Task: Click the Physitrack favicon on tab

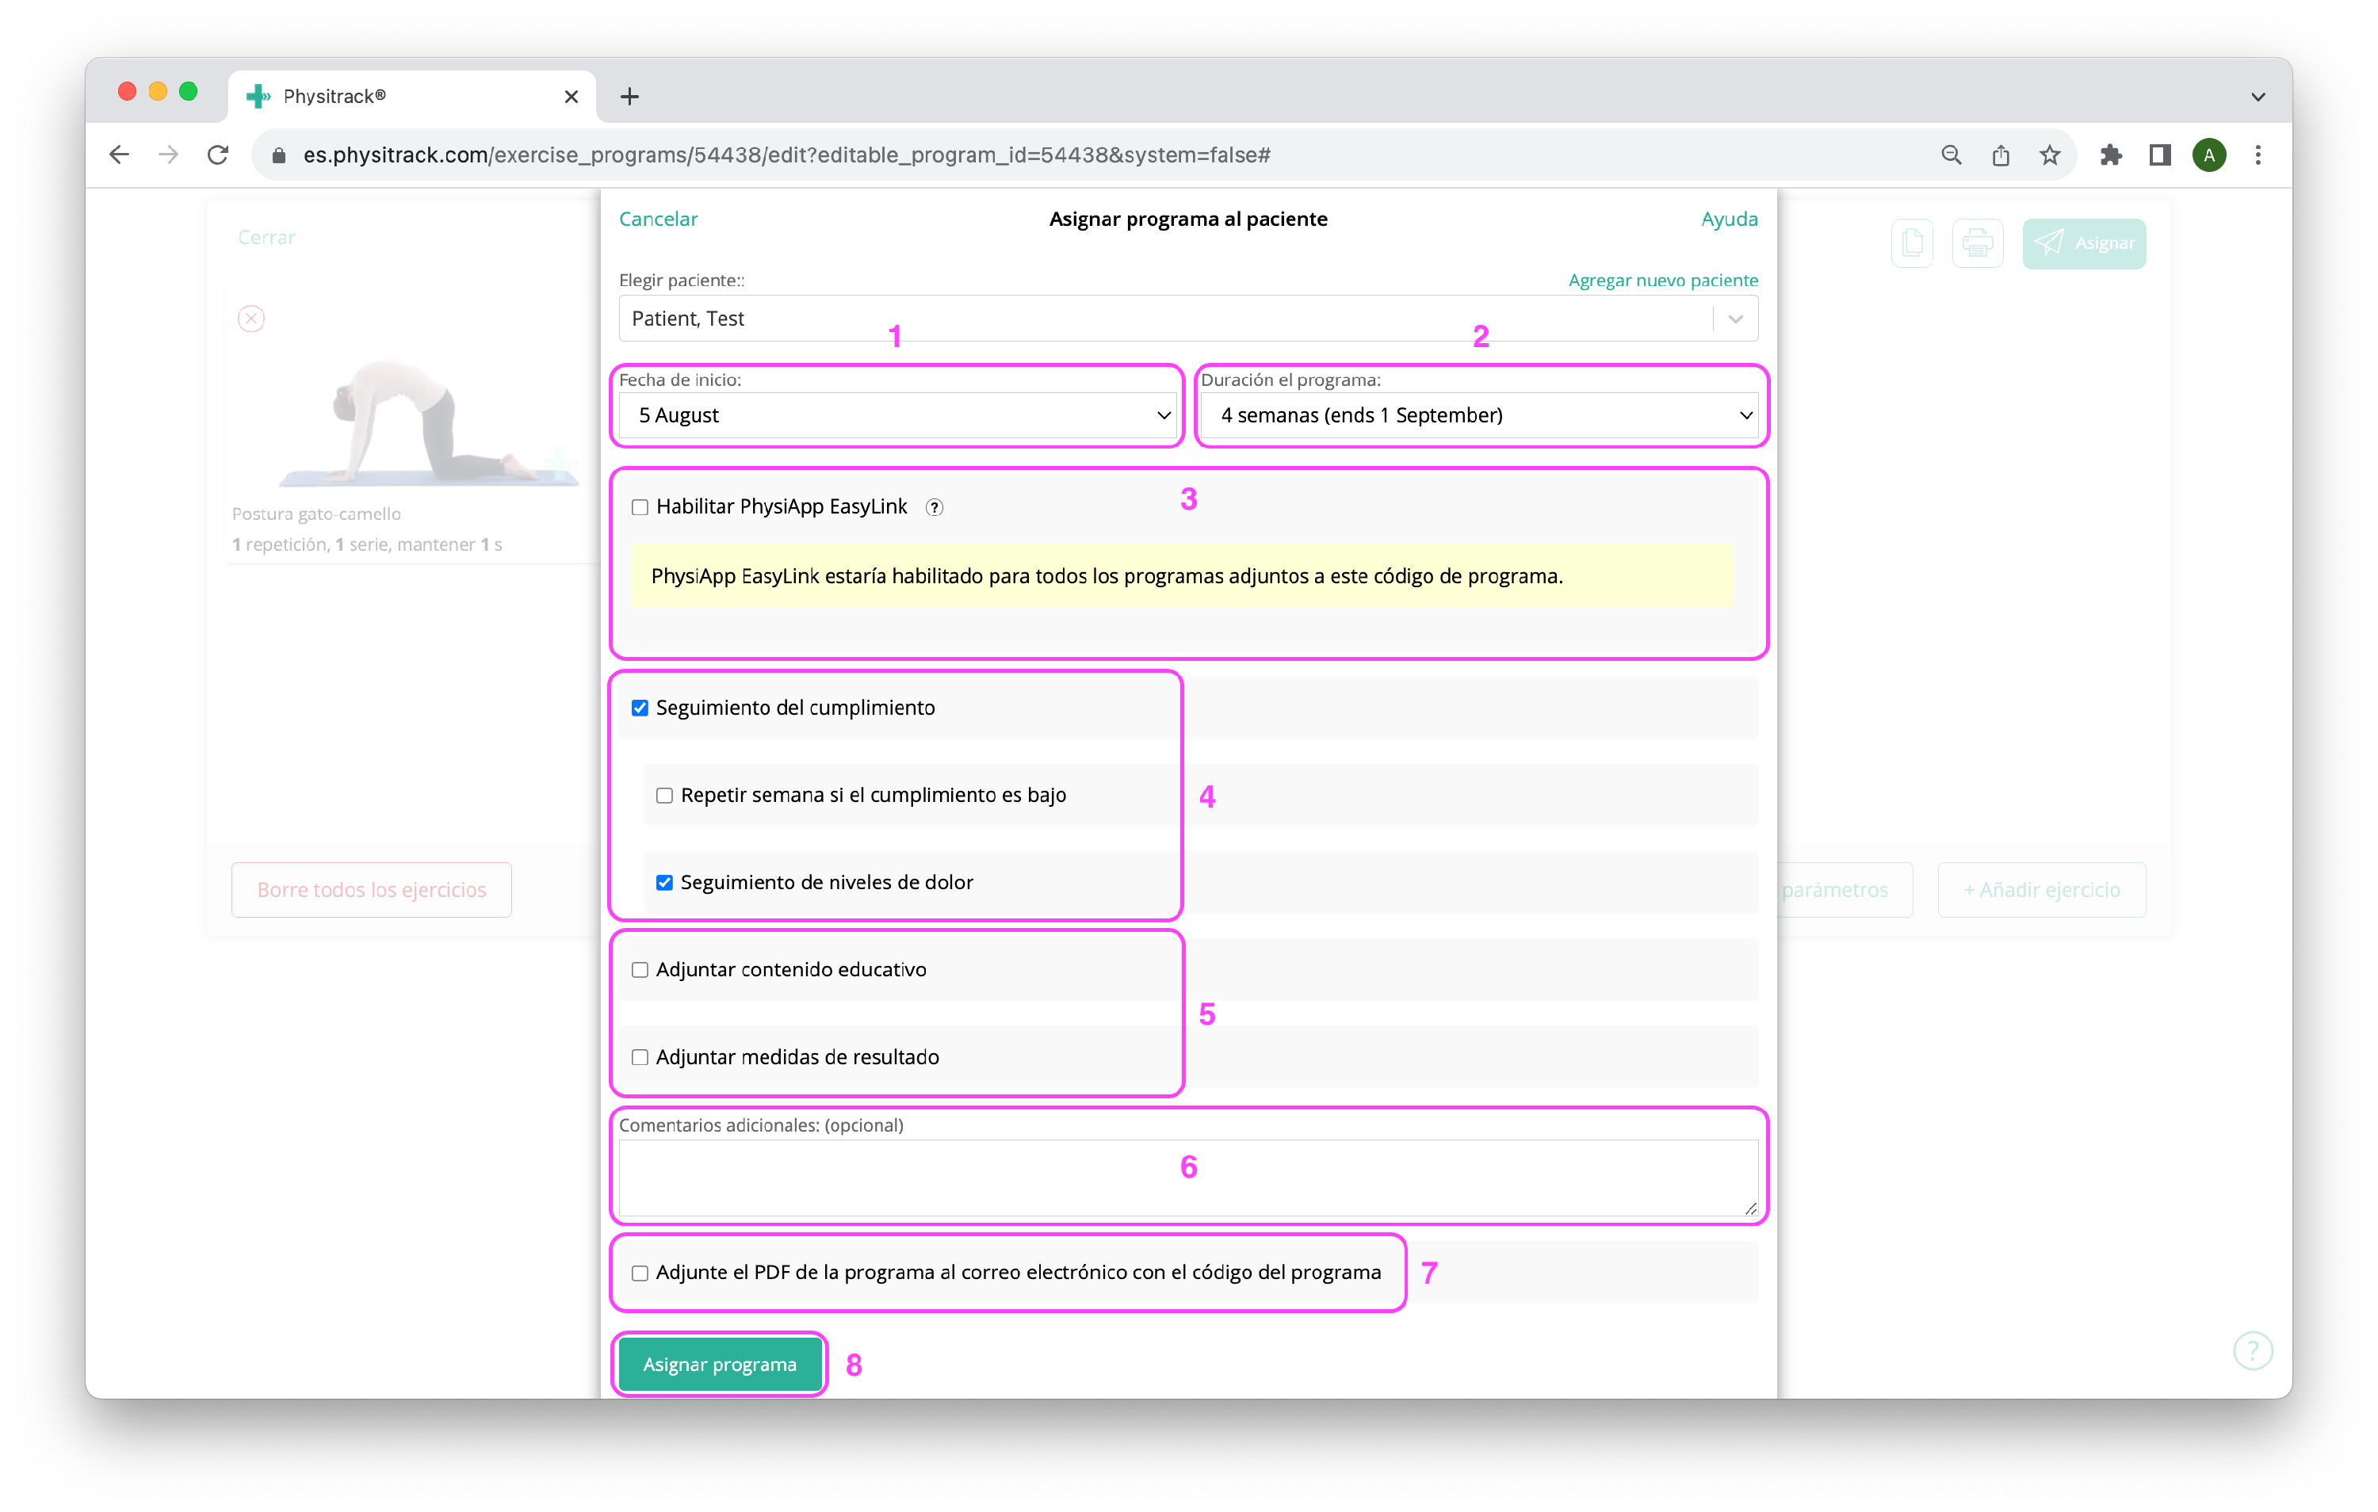Action: 258,97
